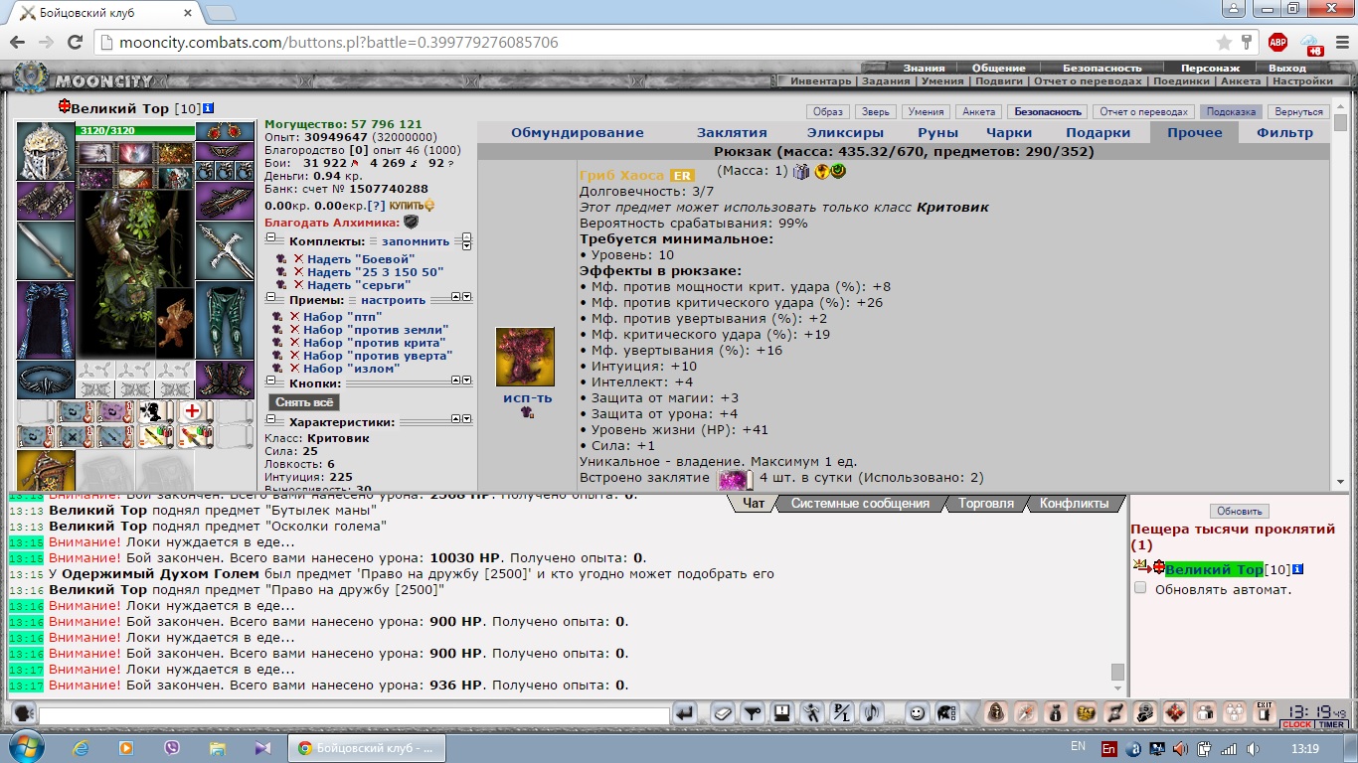
Task: Click the Благодать Алхимика shield icon
Action: coord(411,223)
